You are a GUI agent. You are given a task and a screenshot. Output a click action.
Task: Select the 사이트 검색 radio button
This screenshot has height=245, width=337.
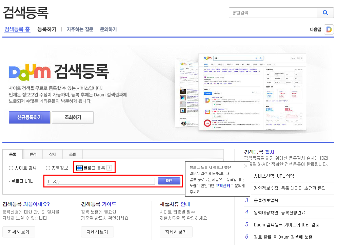click(11, 168)
